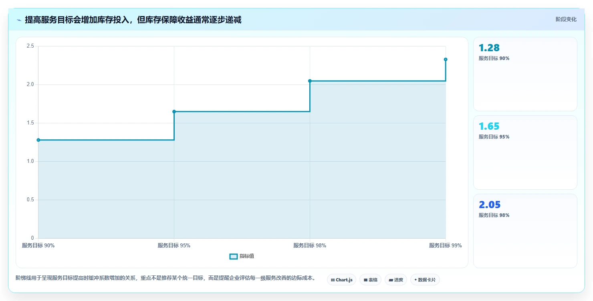
Task: Click the lightning icon beside the title
Action: [x=19, y=20]
